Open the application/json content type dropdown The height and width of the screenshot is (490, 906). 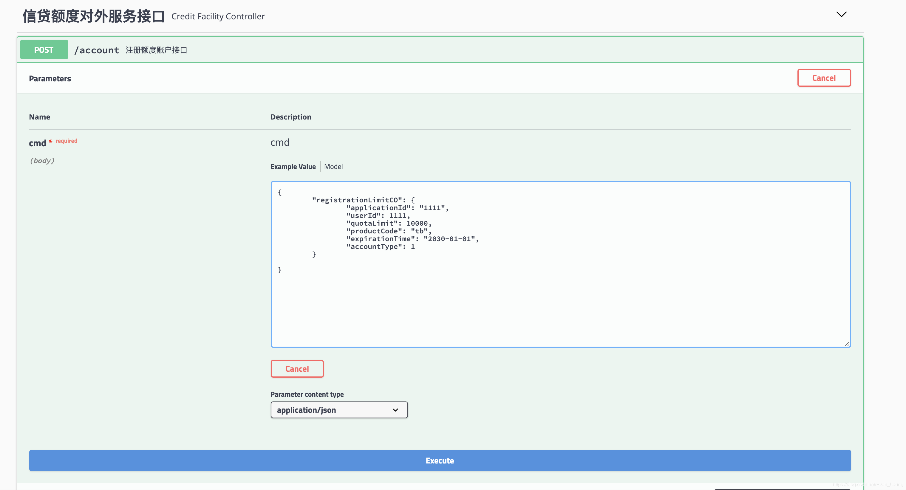pos(339,410)
